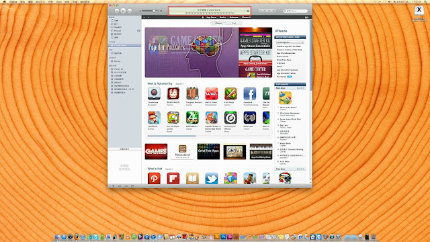This screenshot has width=430, height=242.
Task: Open the Shadowgun app icon
Action: (x=173, y=93)
